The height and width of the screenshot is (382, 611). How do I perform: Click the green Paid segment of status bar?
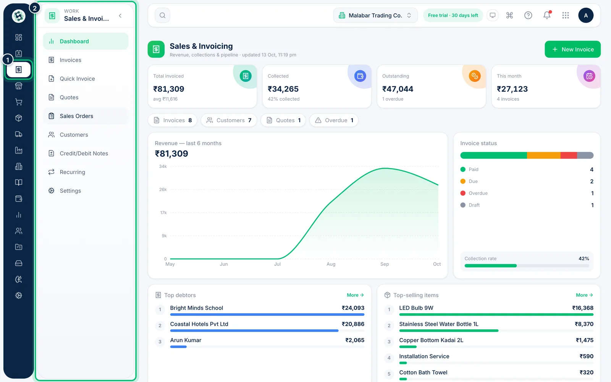click(x=493, y=155)
